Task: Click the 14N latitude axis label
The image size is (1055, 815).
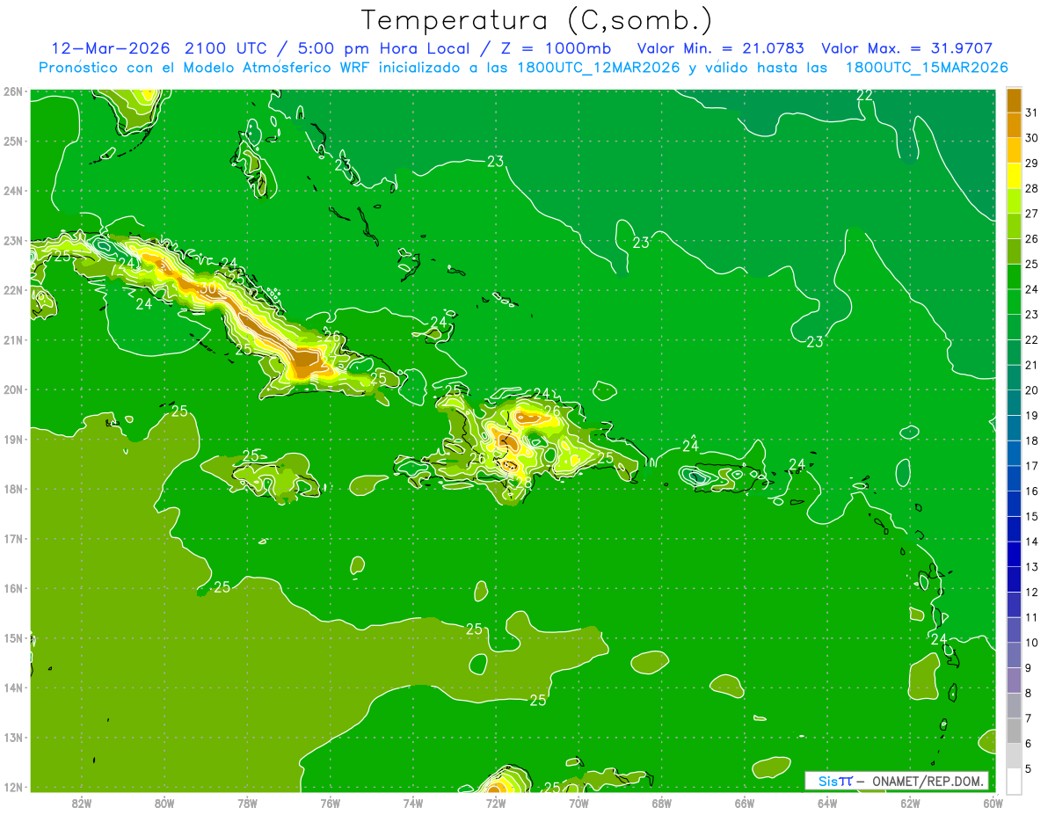Action: click(13, 688)
